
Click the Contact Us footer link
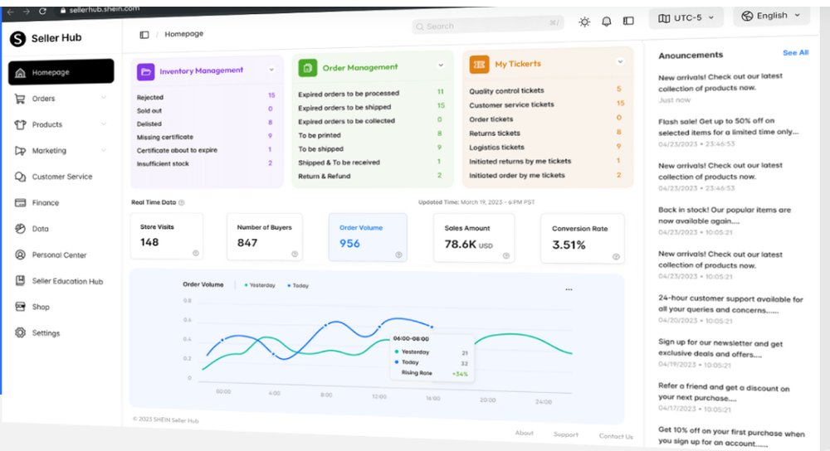click(616, 436)
